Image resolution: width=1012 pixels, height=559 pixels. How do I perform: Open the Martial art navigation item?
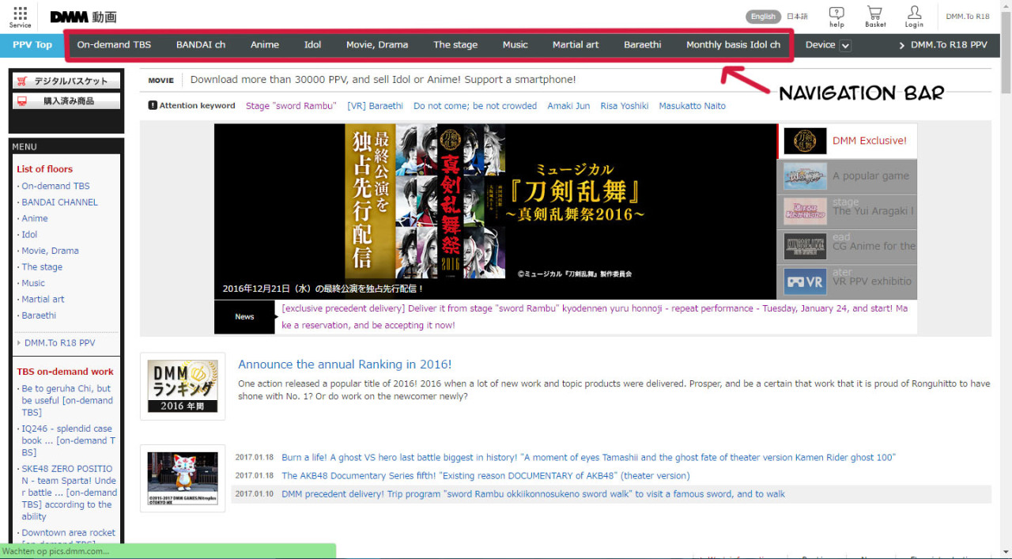575,45
